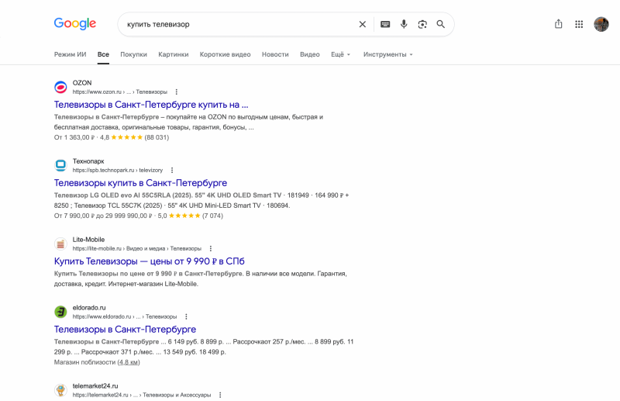
Task: Open the Режим ИИ tab
Action: [70, 54]
